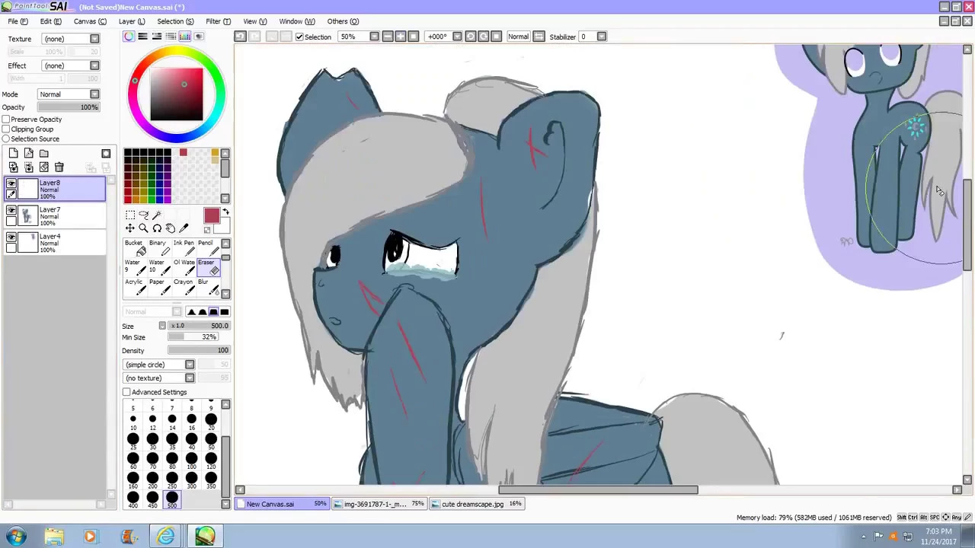Reset the view rotation angle

pos(497,37)
